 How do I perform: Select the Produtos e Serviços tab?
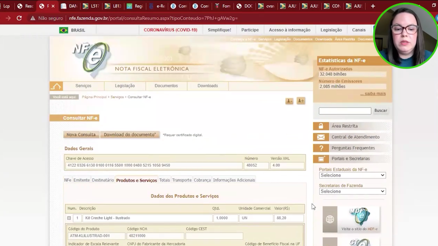click(137, 181)
